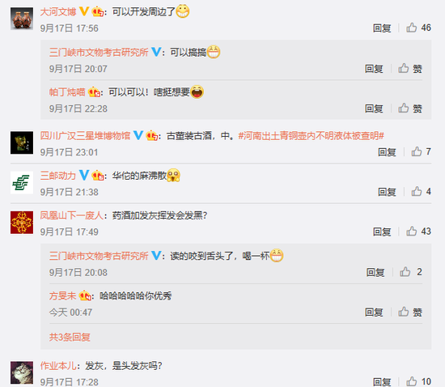Like 大河文博's comment with 46 likes

418,28
